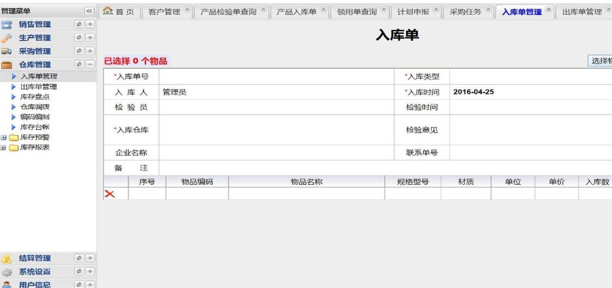Image resolution: width=612 pixels, height=288 pixels.
Task: Close the 计划申报 tab
Action: click(436, 10)
